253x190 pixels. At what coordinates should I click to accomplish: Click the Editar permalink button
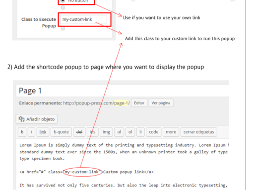139,103
